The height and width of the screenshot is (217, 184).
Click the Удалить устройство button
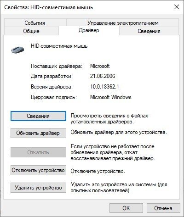38,188
